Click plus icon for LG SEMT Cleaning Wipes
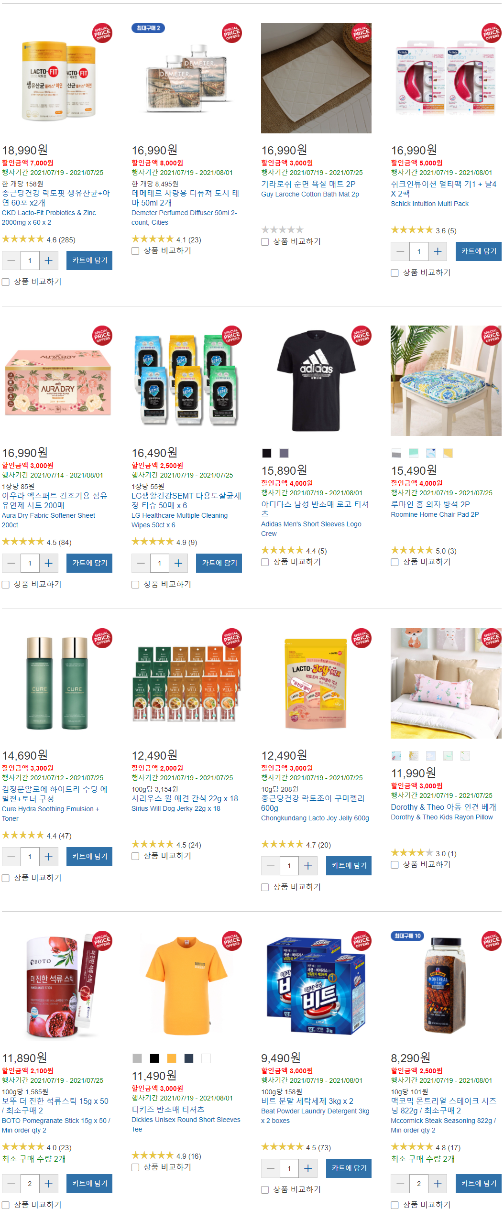The width and height of the screenshot is (504, 1220). pos(178,563)
